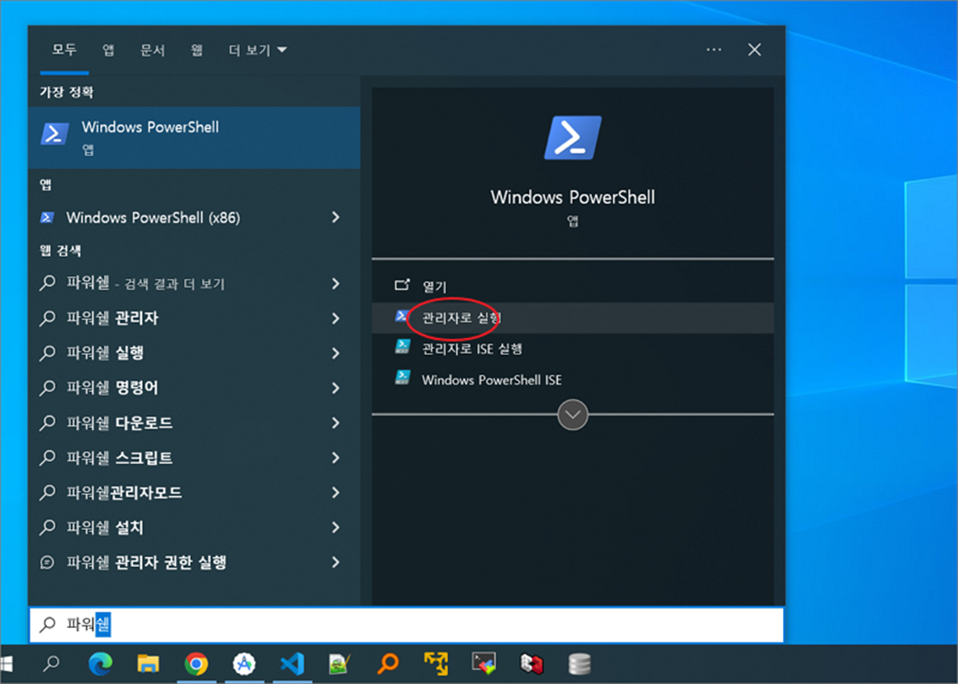Open the blue circular A app on taskbar

click(x=244, y=664)
